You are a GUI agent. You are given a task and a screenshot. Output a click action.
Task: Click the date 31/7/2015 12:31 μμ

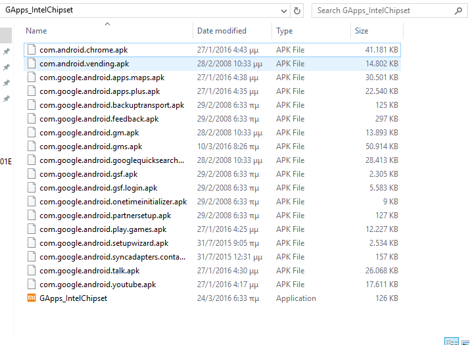point(229,256)
